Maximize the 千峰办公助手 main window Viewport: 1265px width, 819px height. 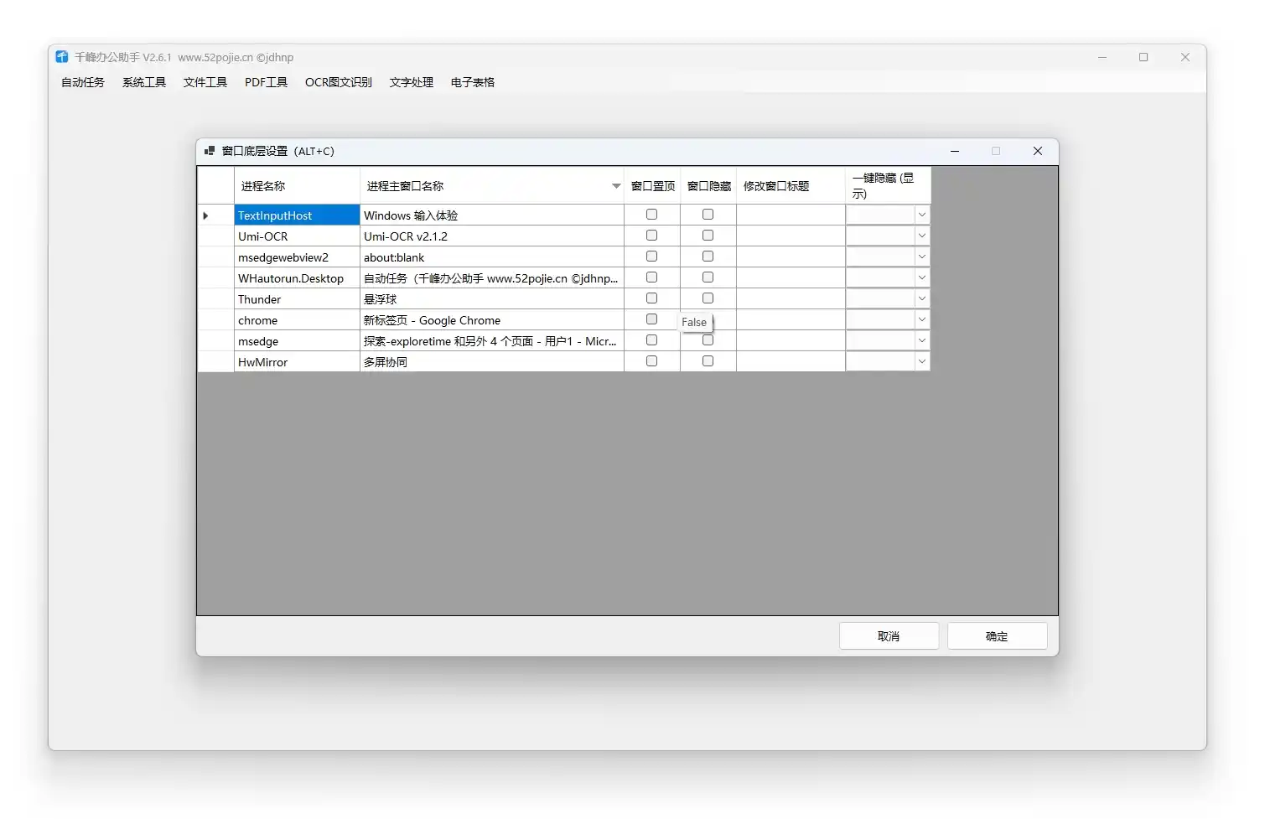tap(1143, 57)
